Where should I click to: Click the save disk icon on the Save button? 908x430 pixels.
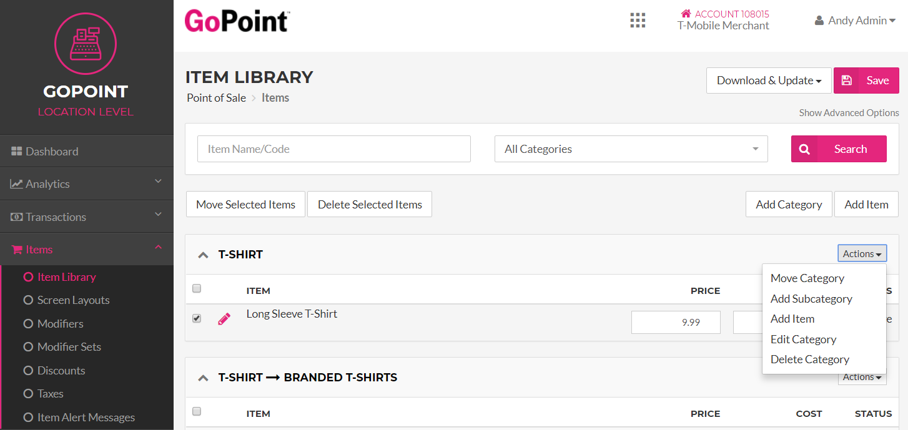[x=847, y=80]
